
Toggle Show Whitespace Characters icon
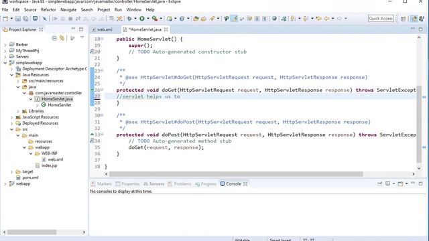point(265,19)
